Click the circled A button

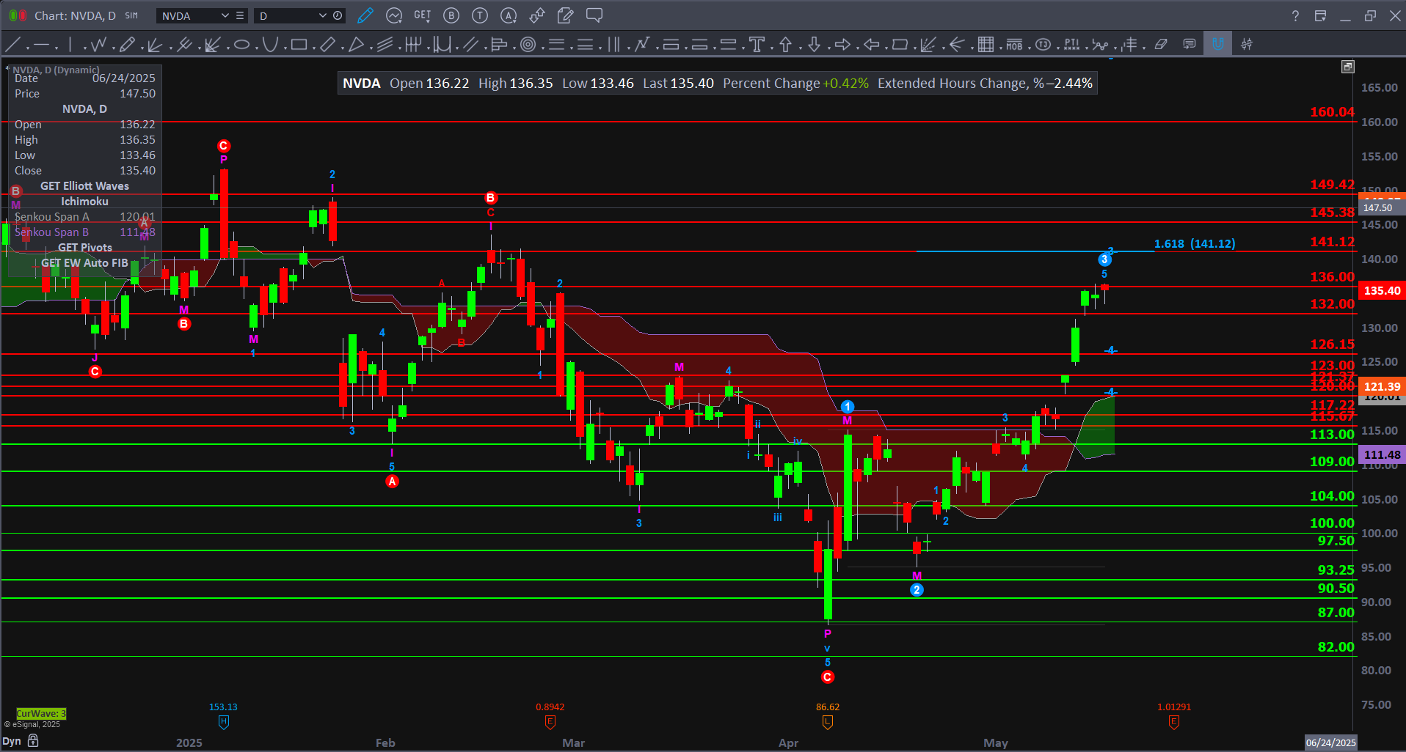(x=509, y=15)
